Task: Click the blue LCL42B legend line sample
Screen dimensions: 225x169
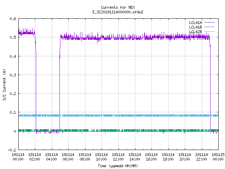Action: tap(209, 31)
